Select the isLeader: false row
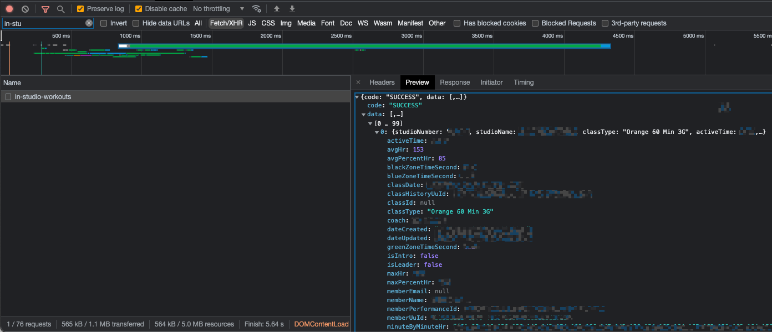Image resolution: width=772 pixels, height=332 pixels. 415,265
